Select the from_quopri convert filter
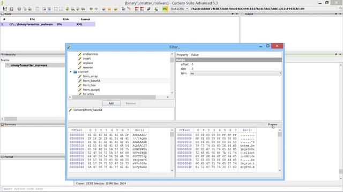Screen dimensions: 343x192 click(91, 90)
